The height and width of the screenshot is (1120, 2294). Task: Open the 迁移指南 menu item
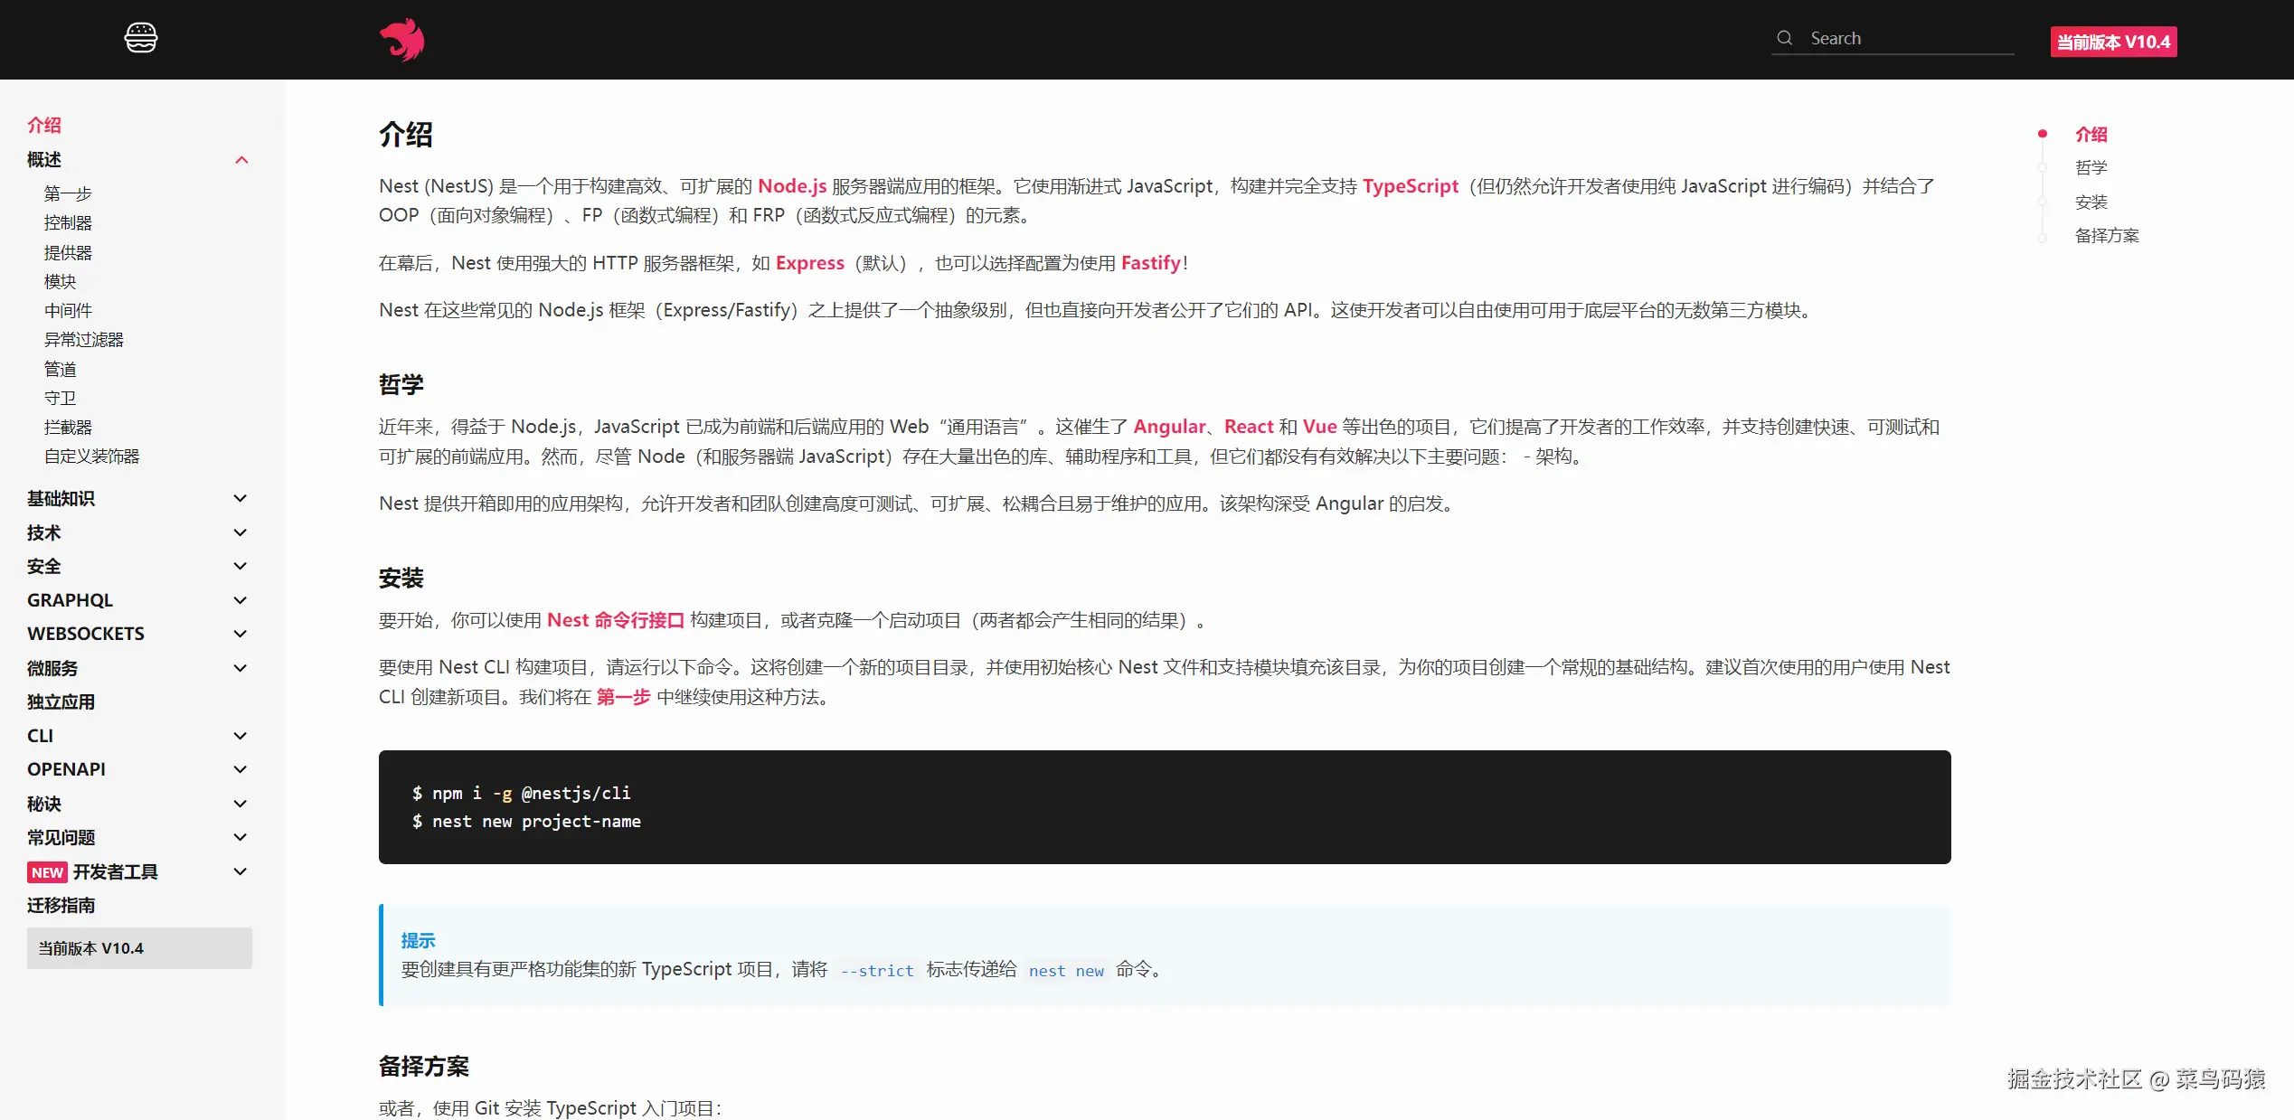(61, 905)
